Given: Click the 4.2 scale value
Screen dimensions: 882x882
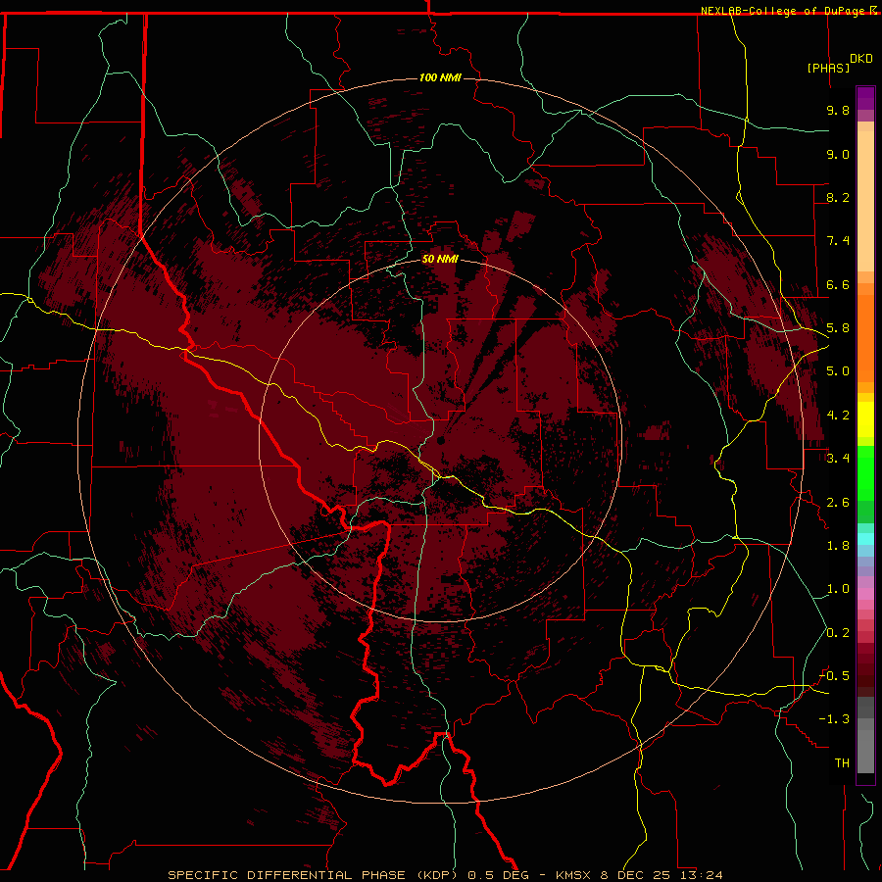Looking at the screenshot, I should [838, 416].
